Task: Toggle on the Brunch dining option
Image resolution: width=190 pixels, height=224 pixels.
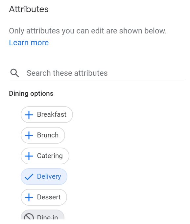Action: (x=43, y=135)
